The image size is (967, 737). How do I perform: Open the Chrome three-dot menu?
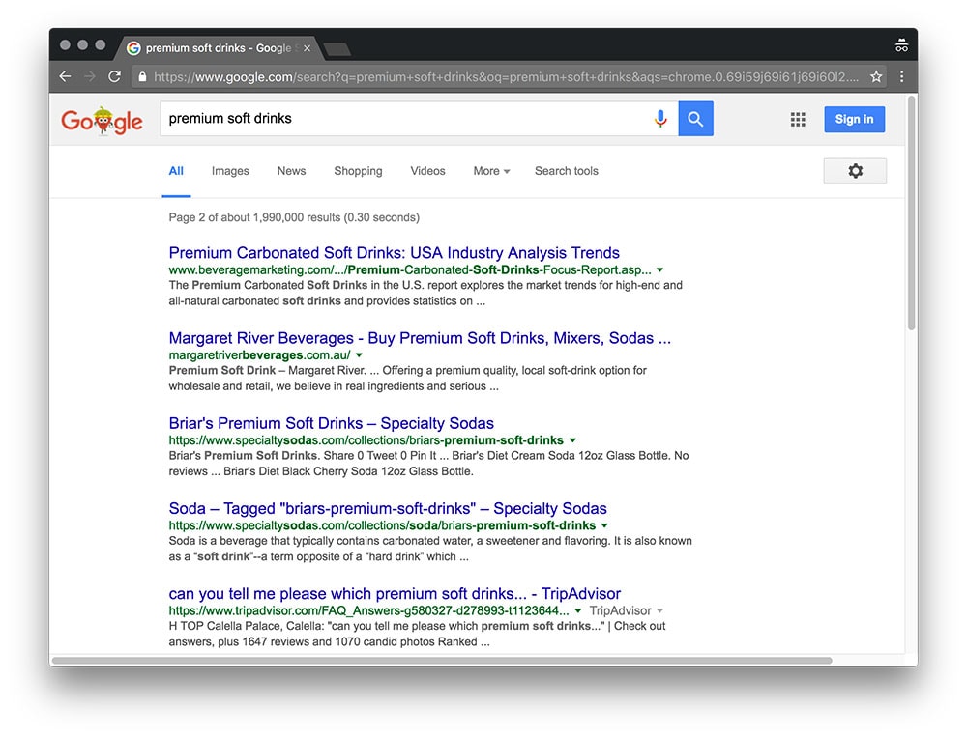[x=901, y=76]
